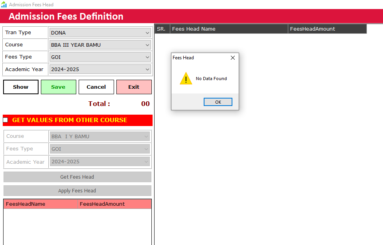Open the other course BBA I Y BAMU dropdown
The image size is (383, 245).
(x=100, y=137)
